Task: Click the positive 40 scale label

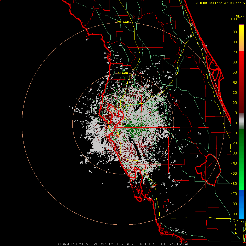Action: 235,82
